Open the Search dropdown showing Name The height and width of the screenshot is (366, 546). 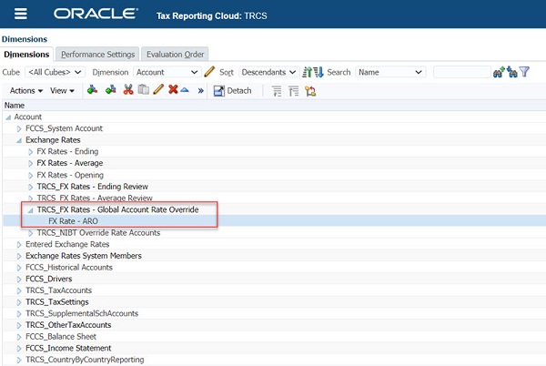(x=390, y=72)
